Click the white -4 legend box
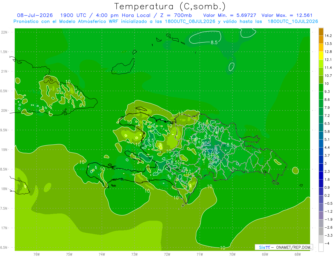The width and height of the screenshot is (334, 258). (x=321, y=247)
